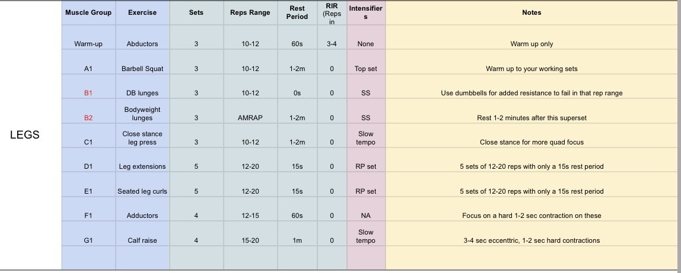681x273 pixels.
Task: Click the "Top set" intensifier cell
Action: coord(365,69)
